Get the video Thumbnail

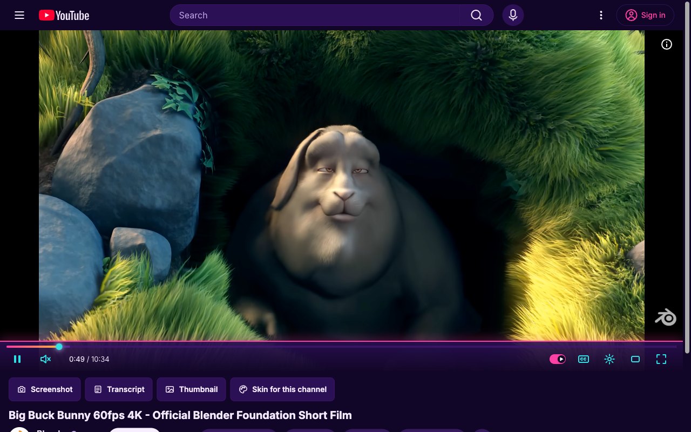click(x=191, y=389)
